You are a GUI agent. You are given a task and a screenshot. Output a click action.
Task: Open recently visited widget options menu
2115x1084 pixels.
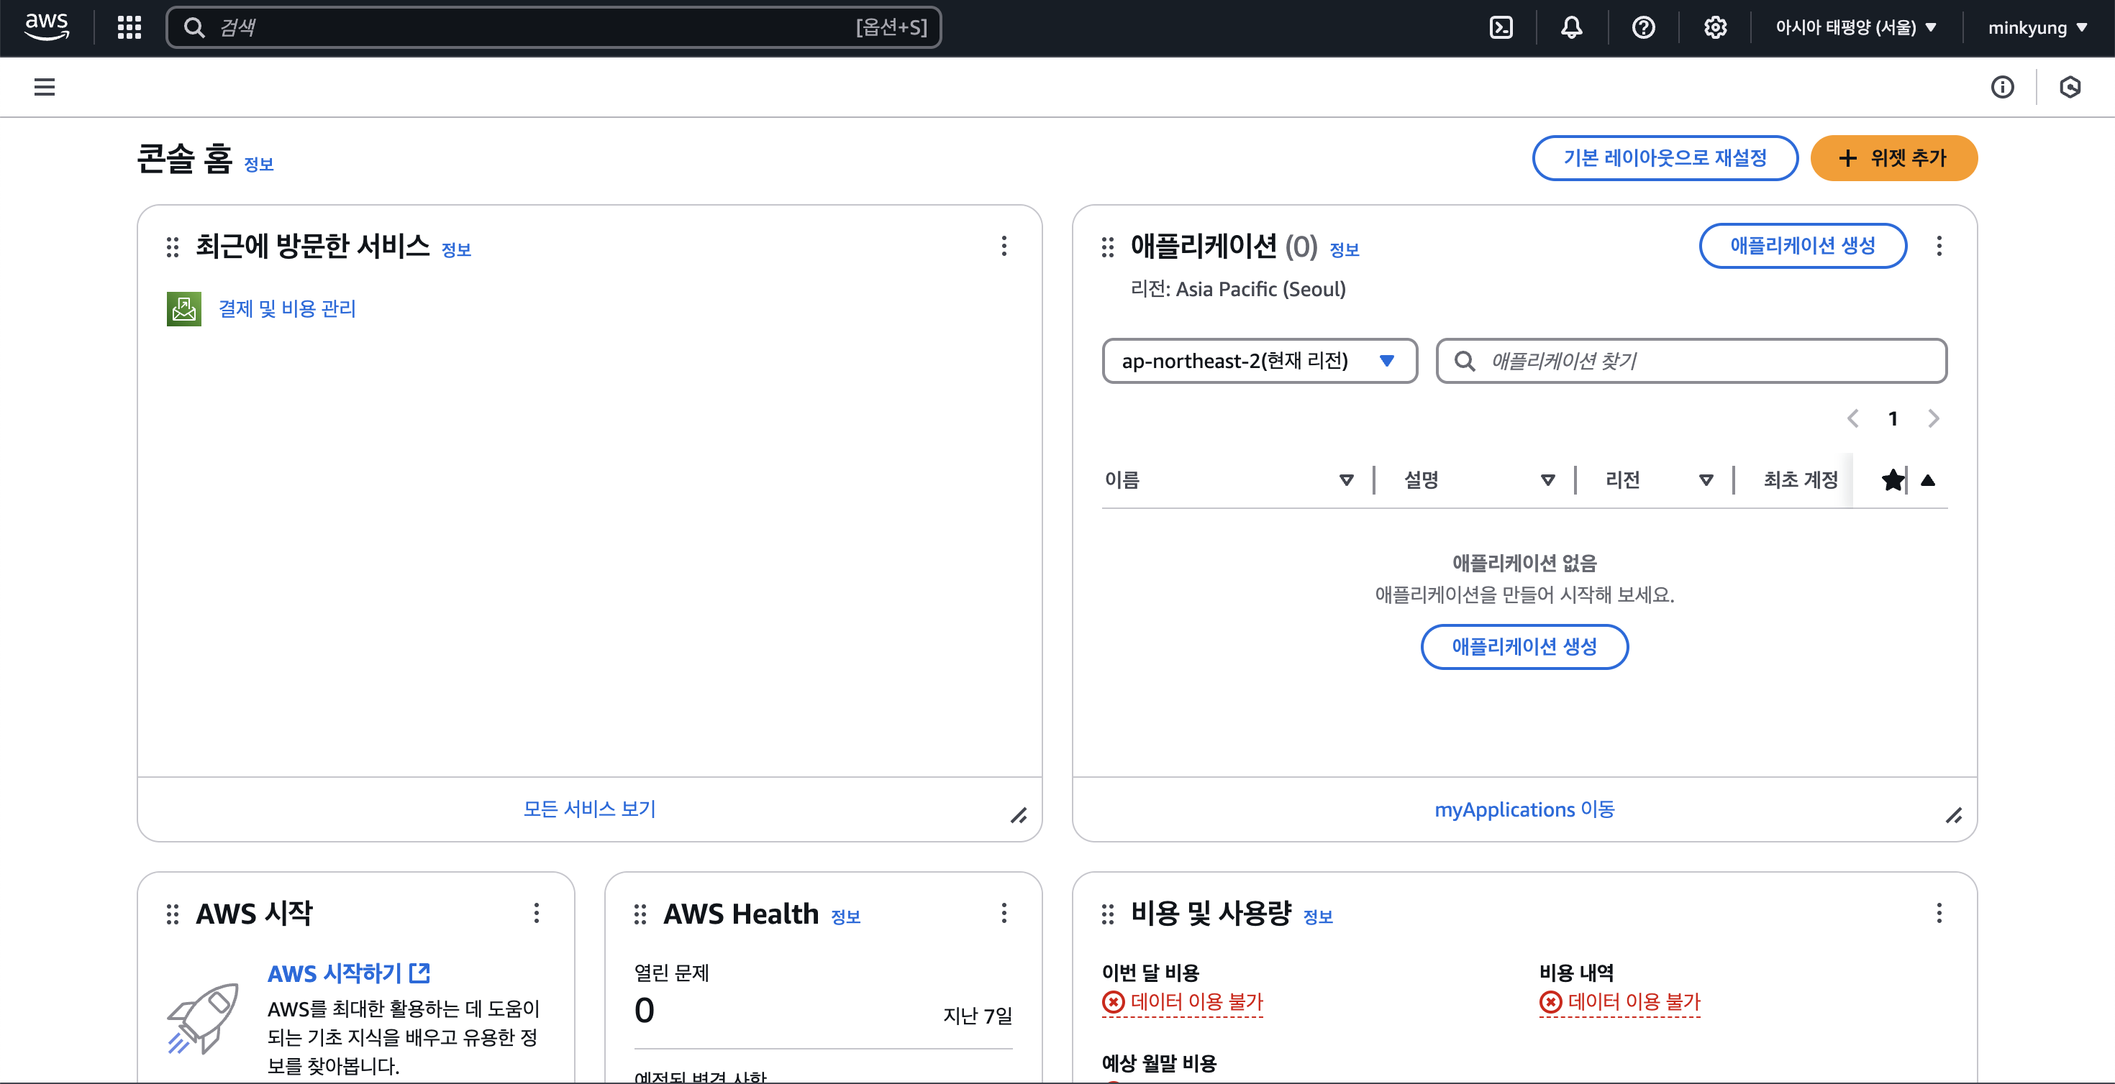1004,246
